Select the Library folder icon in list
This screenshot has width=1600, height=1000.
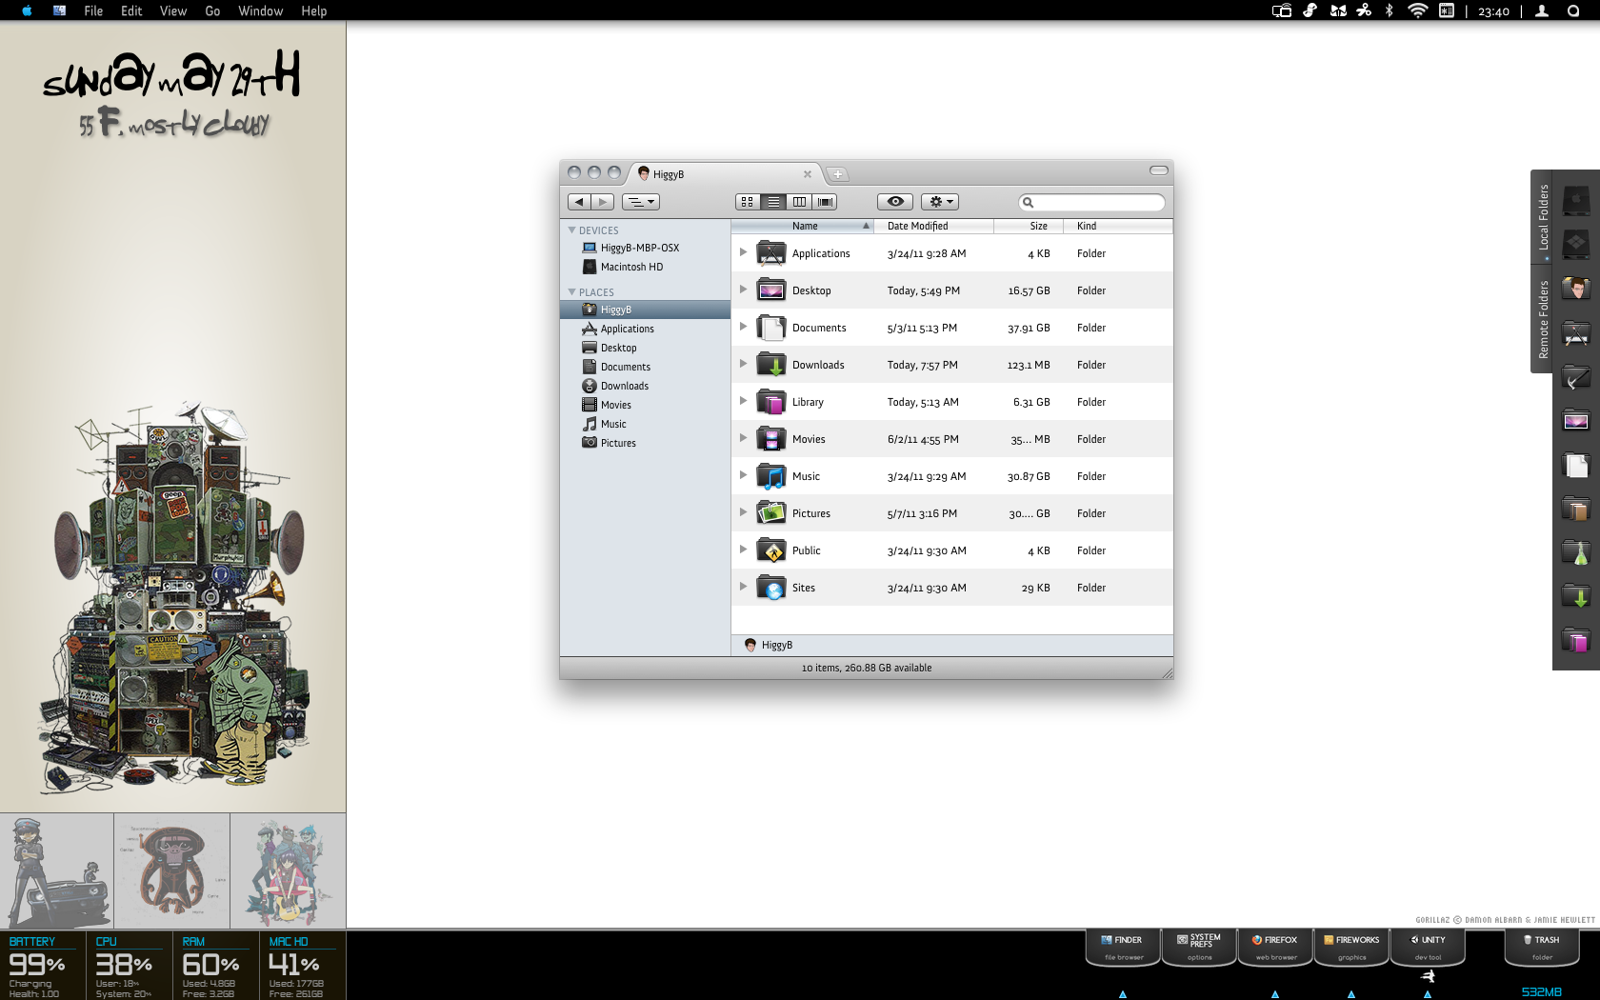coord(771,402)
